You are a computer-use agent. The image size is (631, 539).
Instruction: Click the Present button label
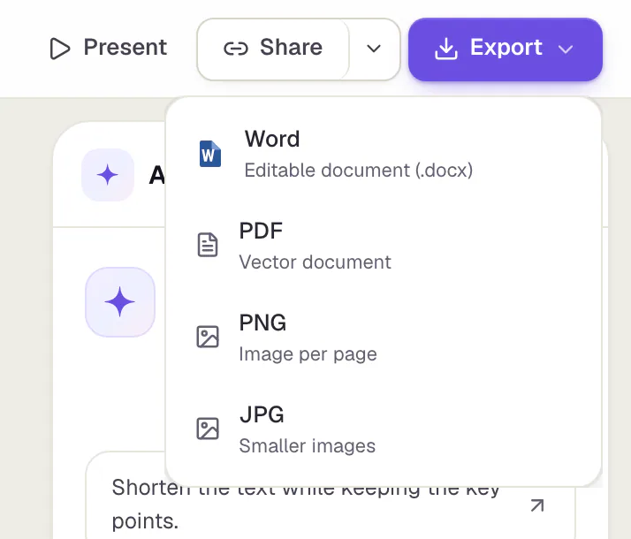tap(125, 48)
